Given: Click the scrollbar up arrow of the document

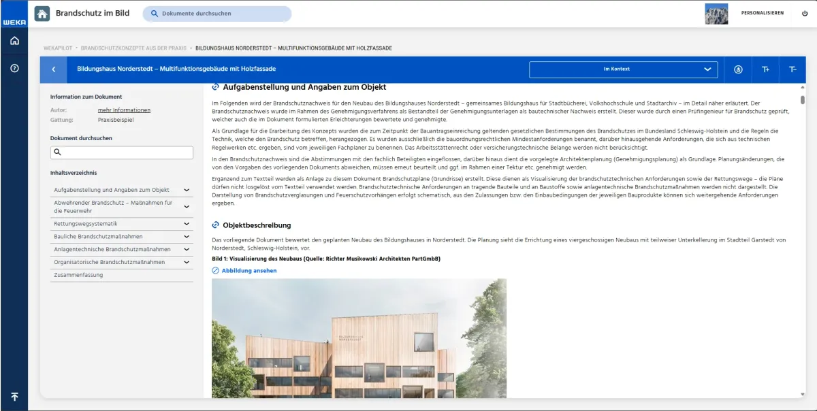Looking at the screenshot, I should 803,88.
